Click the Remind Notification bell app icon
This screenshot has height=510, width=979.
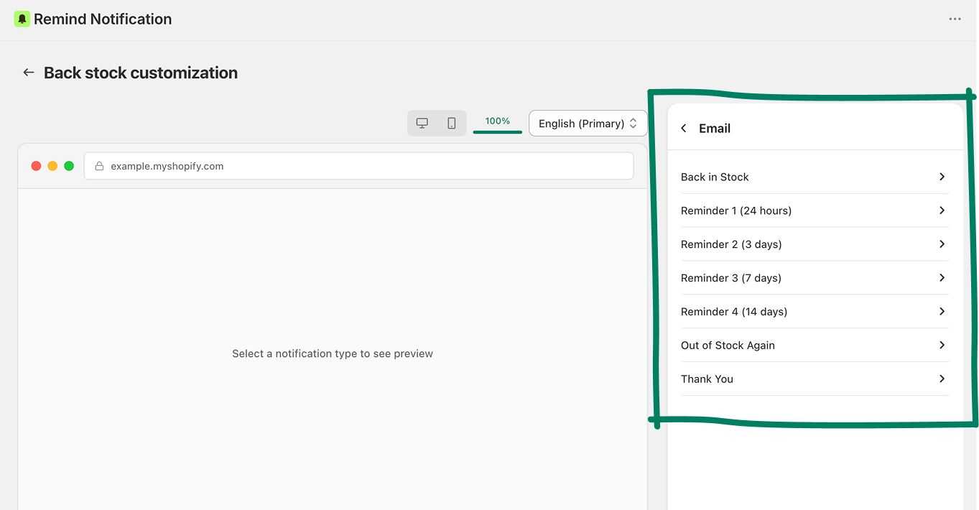(x=22, y=19)
